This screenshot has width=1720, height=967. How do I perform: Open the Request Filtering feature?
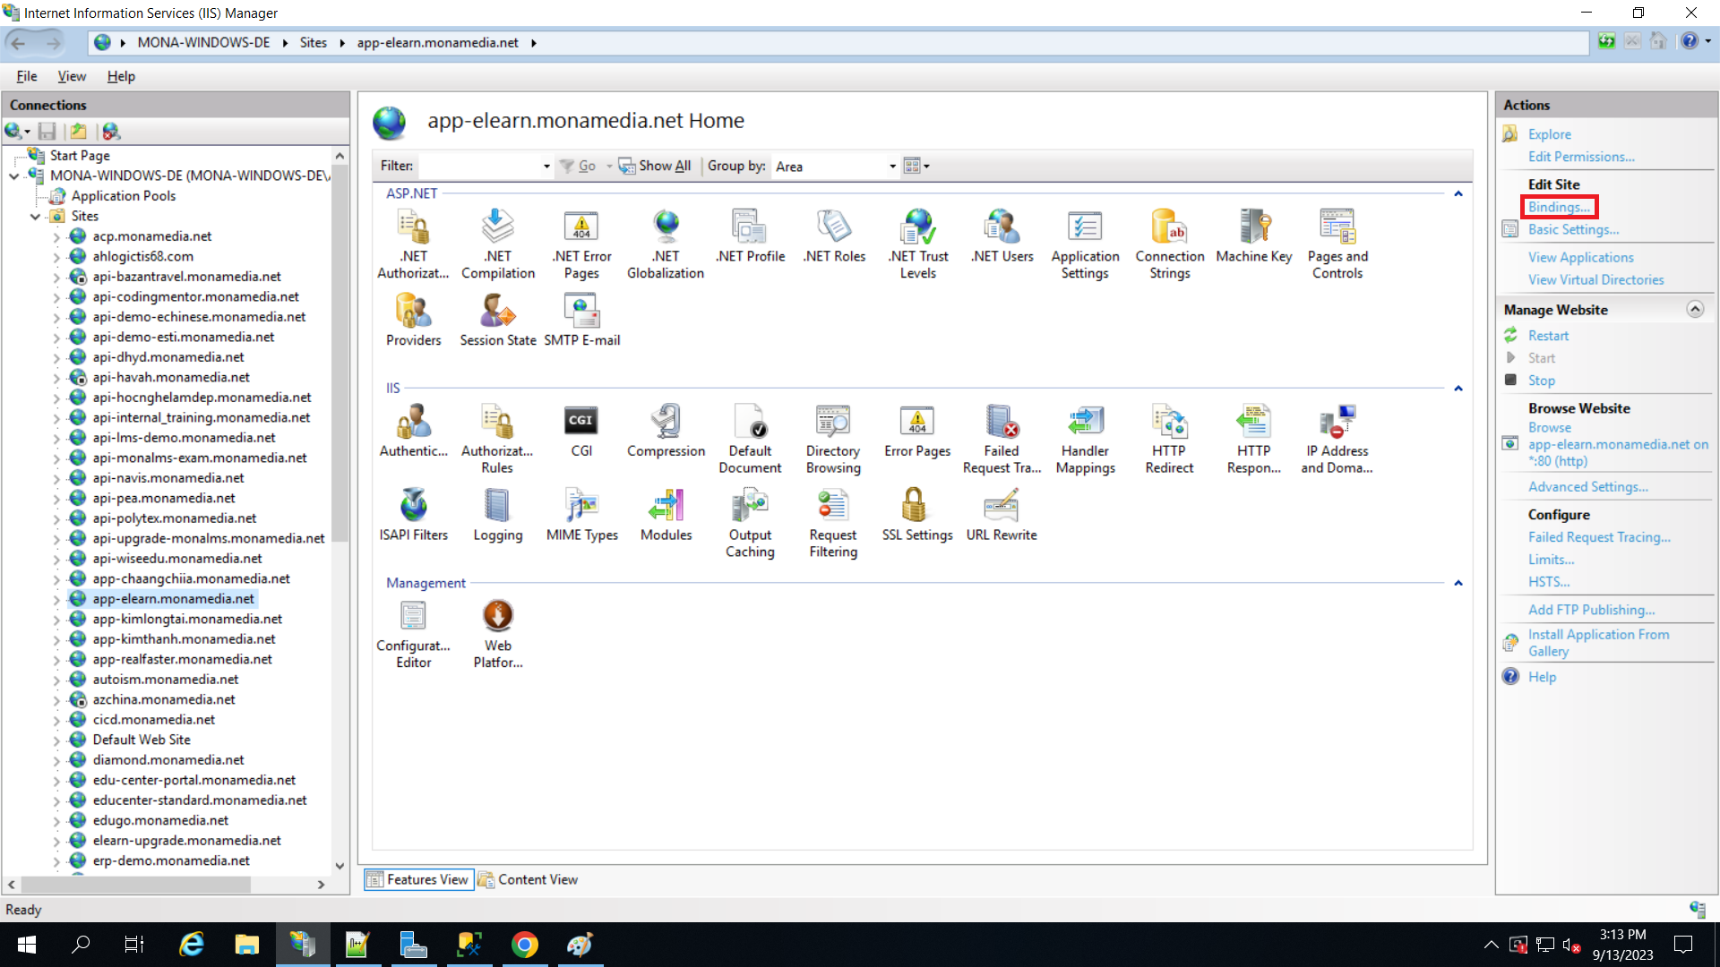[833, 523]
